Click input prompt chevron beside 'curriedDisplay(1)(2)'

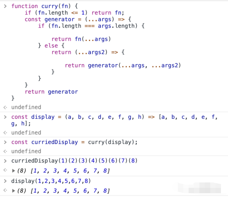click(5, 161)
